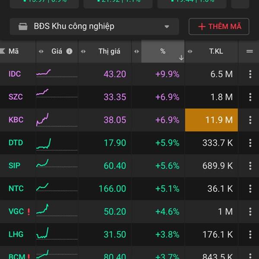Open three-dot menu for IDC row
This screenshot has height=259, width=259.
(x=250, y=74)
